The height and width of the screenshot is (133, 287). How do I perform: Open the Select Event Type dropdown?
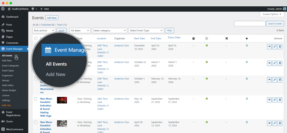pos(146,30)
